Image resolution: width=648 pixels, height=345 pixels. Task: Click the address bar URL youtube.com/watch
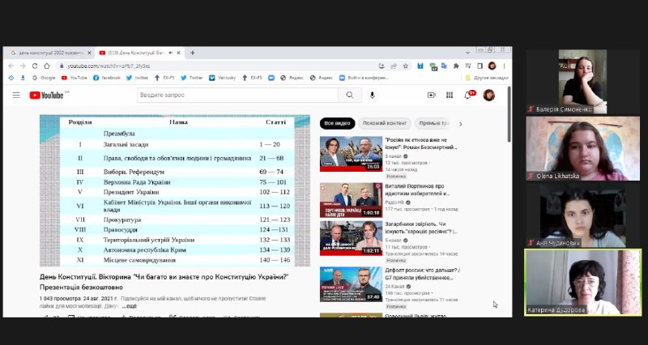109,66
